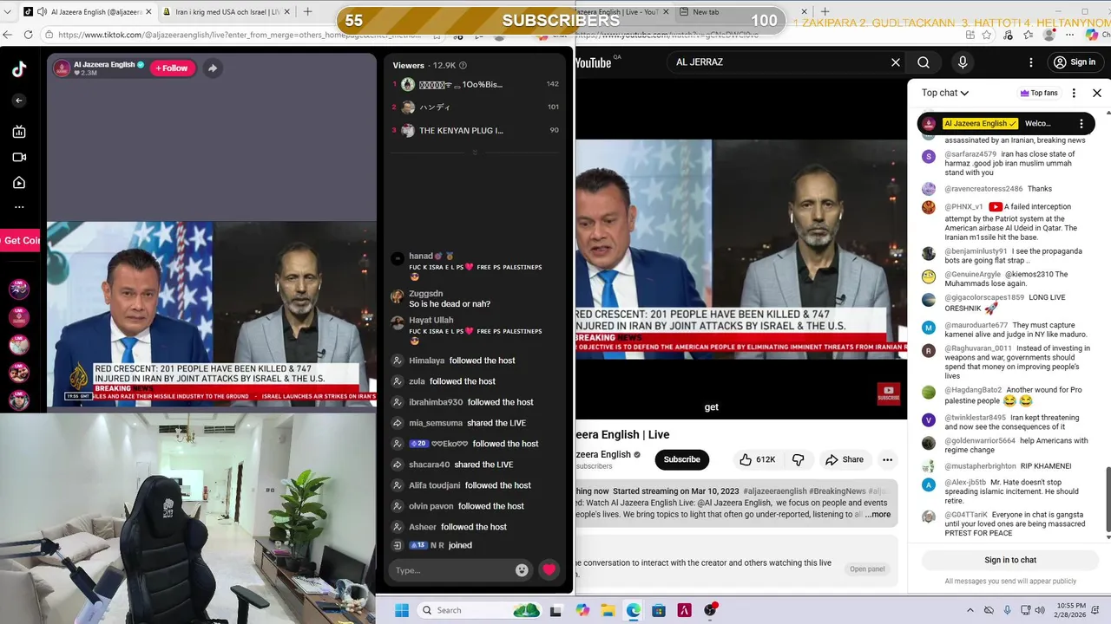This screenshot has height=624, width=1111.
Task: Open the Top chat dropdown
Action: pos(945,93)
